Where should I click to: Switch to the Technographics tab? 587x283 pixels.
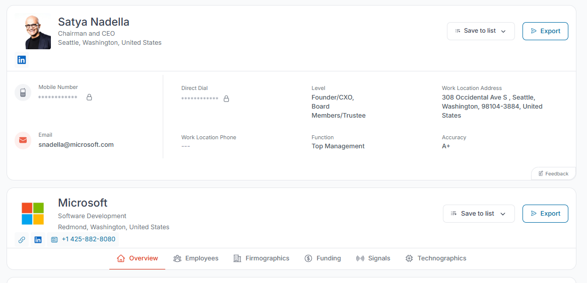coord(436,258)
